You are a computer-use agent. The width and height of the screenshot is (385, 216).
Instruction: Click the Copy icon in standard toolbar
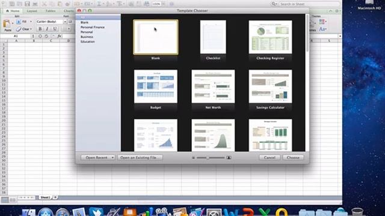[52, 4]
